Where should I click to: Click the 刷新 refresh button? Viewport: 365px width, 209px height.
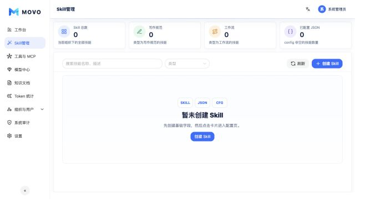pyautogui.click(x=298, y=64)
